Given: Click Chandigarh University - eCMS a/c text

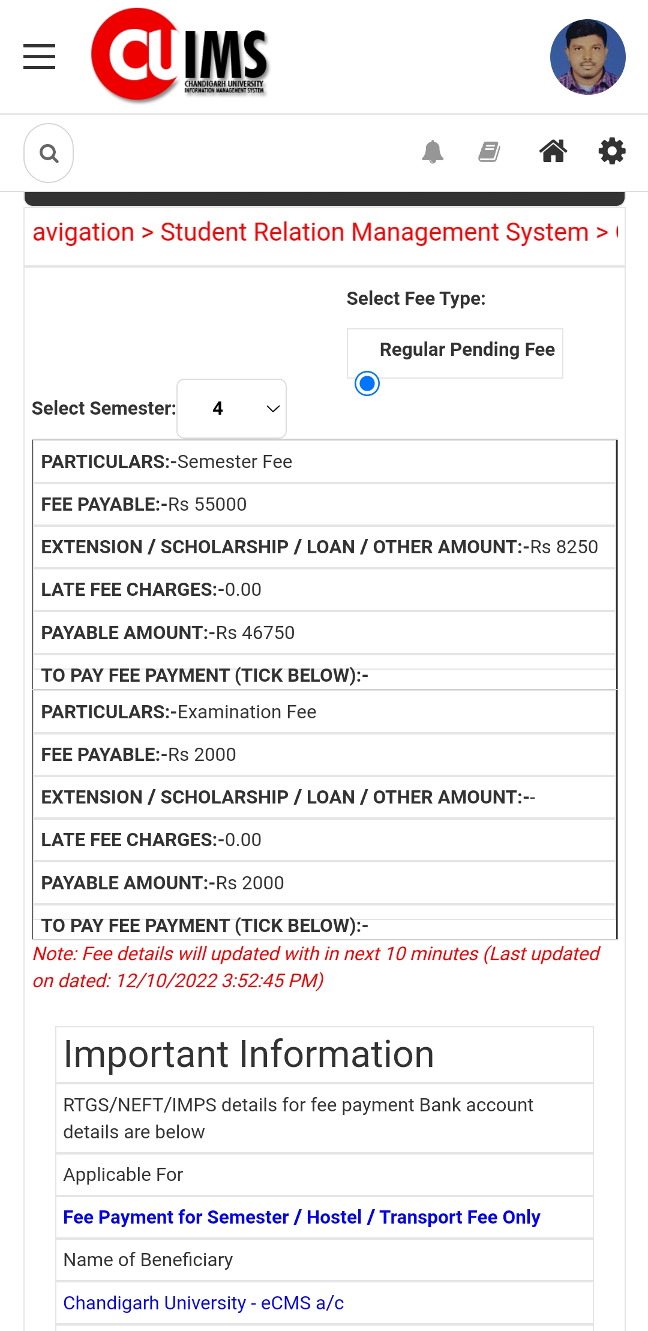Looking at the screenshot, I should [203, 1303].
